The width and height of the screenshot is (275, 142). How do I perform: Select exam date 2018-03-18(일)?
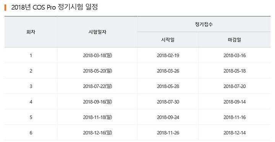point(97,56)
